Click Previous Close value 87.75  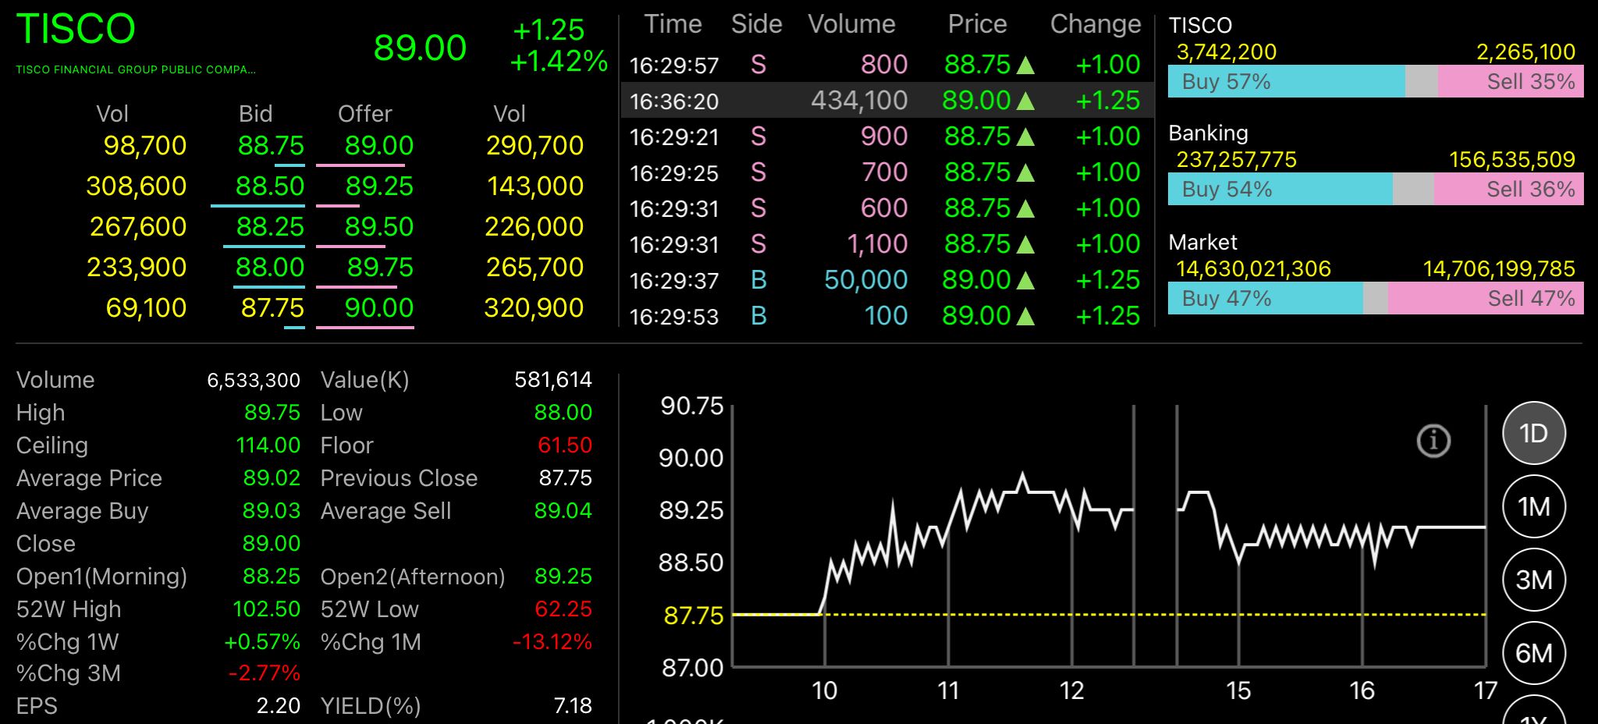click(x=565, y=478)
